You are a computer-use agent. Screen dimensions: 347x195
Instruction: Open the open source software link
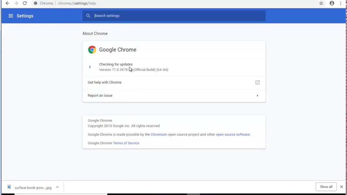pos(233,134)
